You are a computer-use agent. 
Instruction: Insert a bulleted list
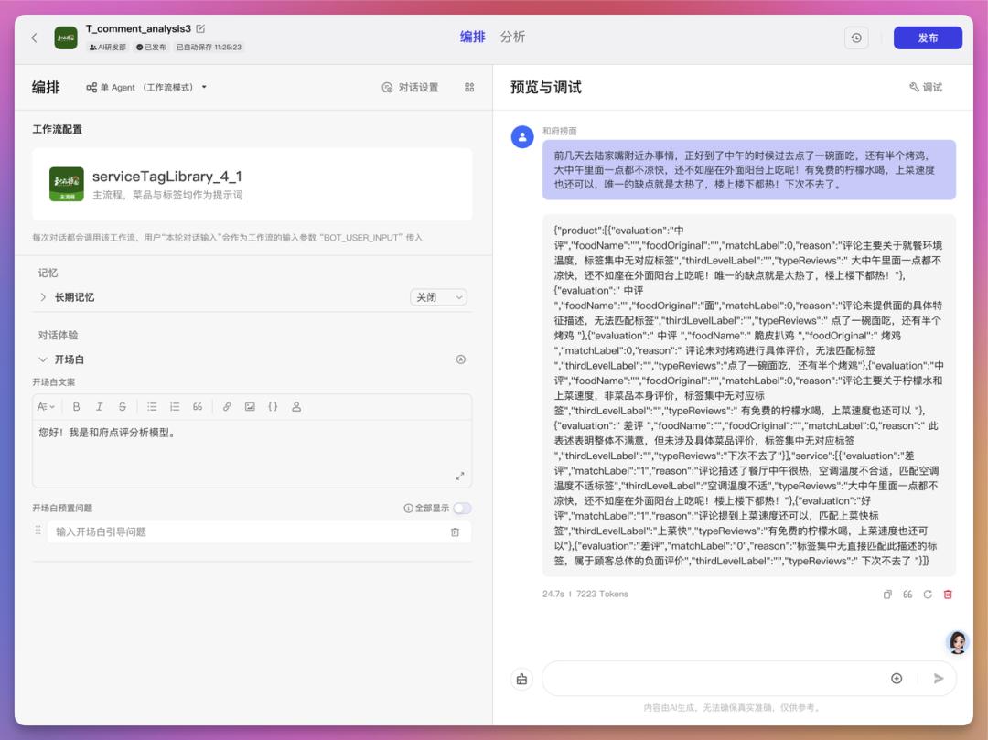(x=152, y=407)
